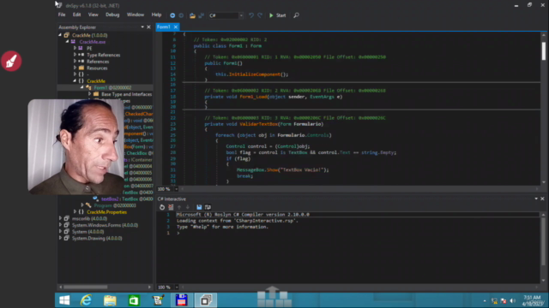Click the Redo arrow in the toolbar
549x308 pixels.
click(x=260, y=15)
